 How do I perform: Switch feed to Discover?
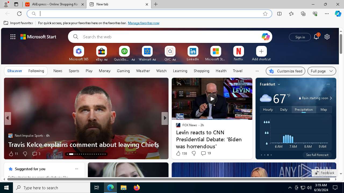[15, 71]
